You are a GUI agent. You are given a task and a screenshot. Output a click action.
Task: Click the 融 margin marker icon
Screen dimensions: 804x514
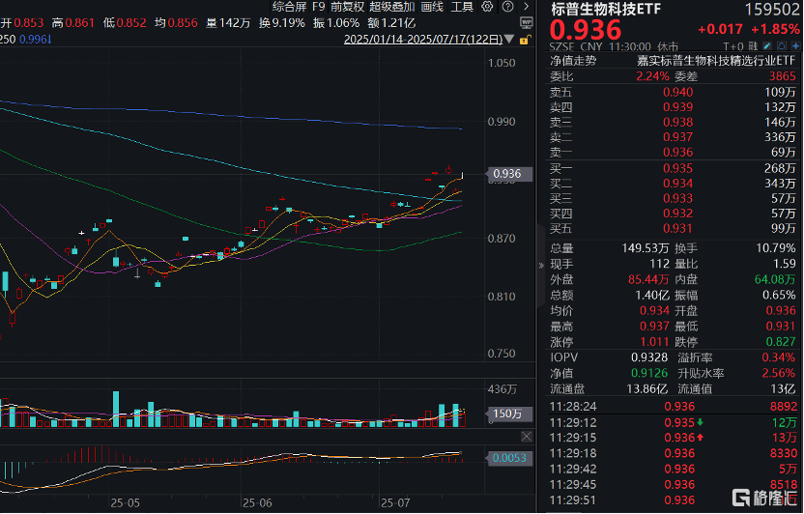(x=753, y=46)
